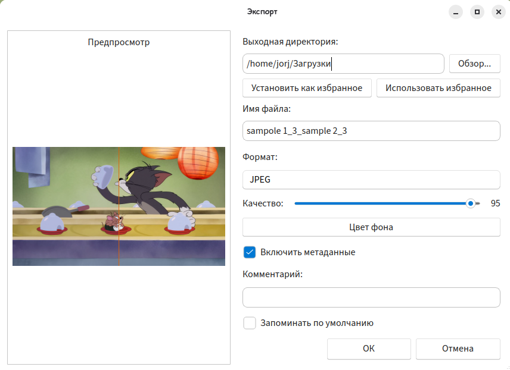This screenshot has width=510, height=370.
Task: Click the Включить метаданные label text
Action: pyautogui.click(x=307, y=252)
